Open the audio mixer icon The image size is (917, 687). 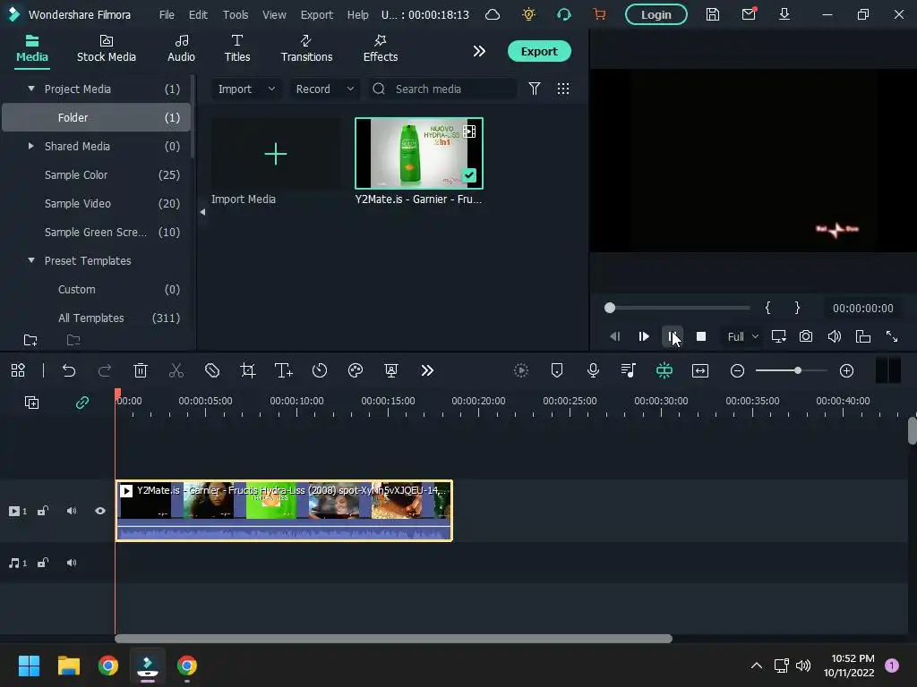pyautogui.click(x=629, y=370)
